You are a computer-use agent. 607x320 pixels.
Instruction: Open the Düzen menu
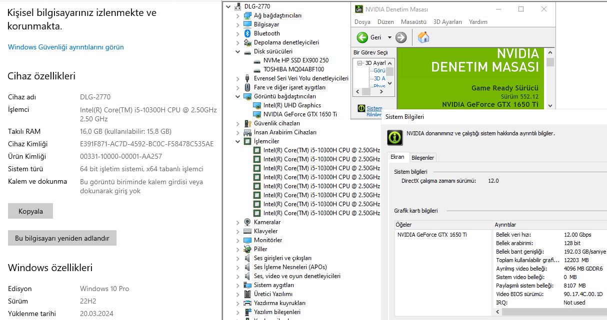tap(386, 22)
